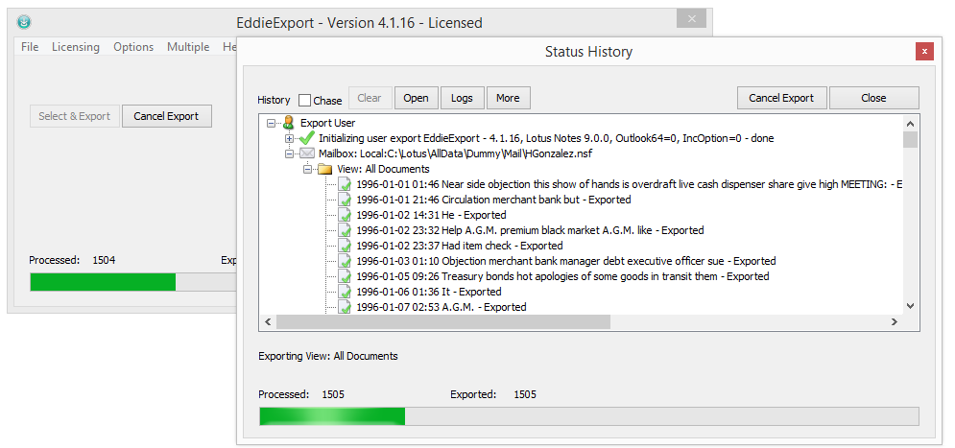Select 'Had item check - Exported' row

pos(459,246)
